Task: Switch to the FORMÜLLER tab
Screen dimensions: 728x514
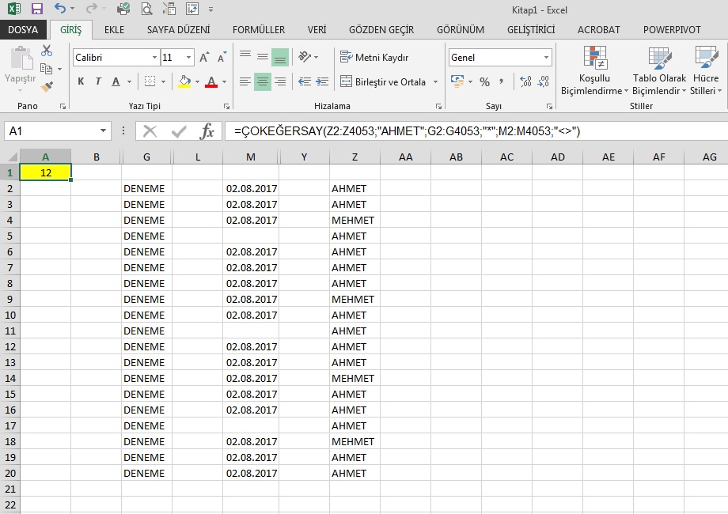Action: point(259,29)
